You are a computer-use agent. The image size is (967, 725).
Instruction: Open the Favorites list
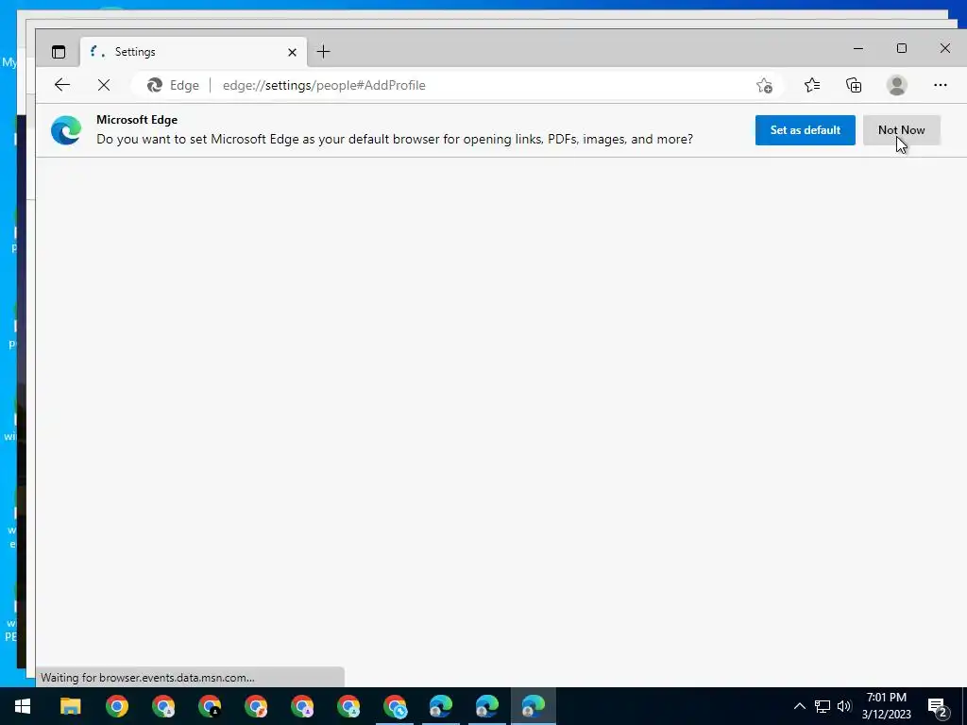tap(812, 85)
